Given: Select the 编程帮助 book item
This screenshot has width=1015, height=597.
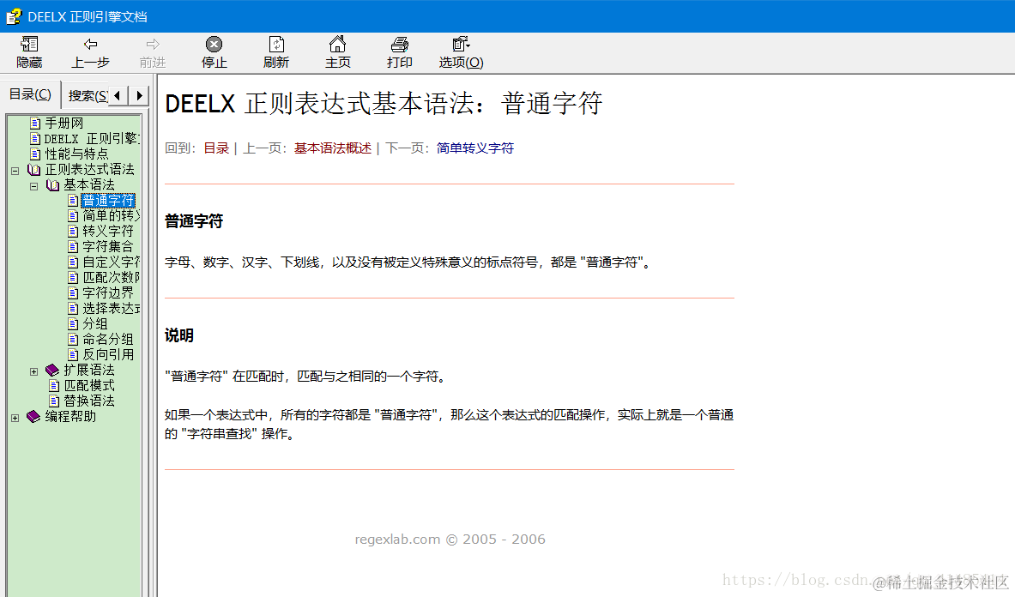Looking at the screenshot, I should (69, 417).
